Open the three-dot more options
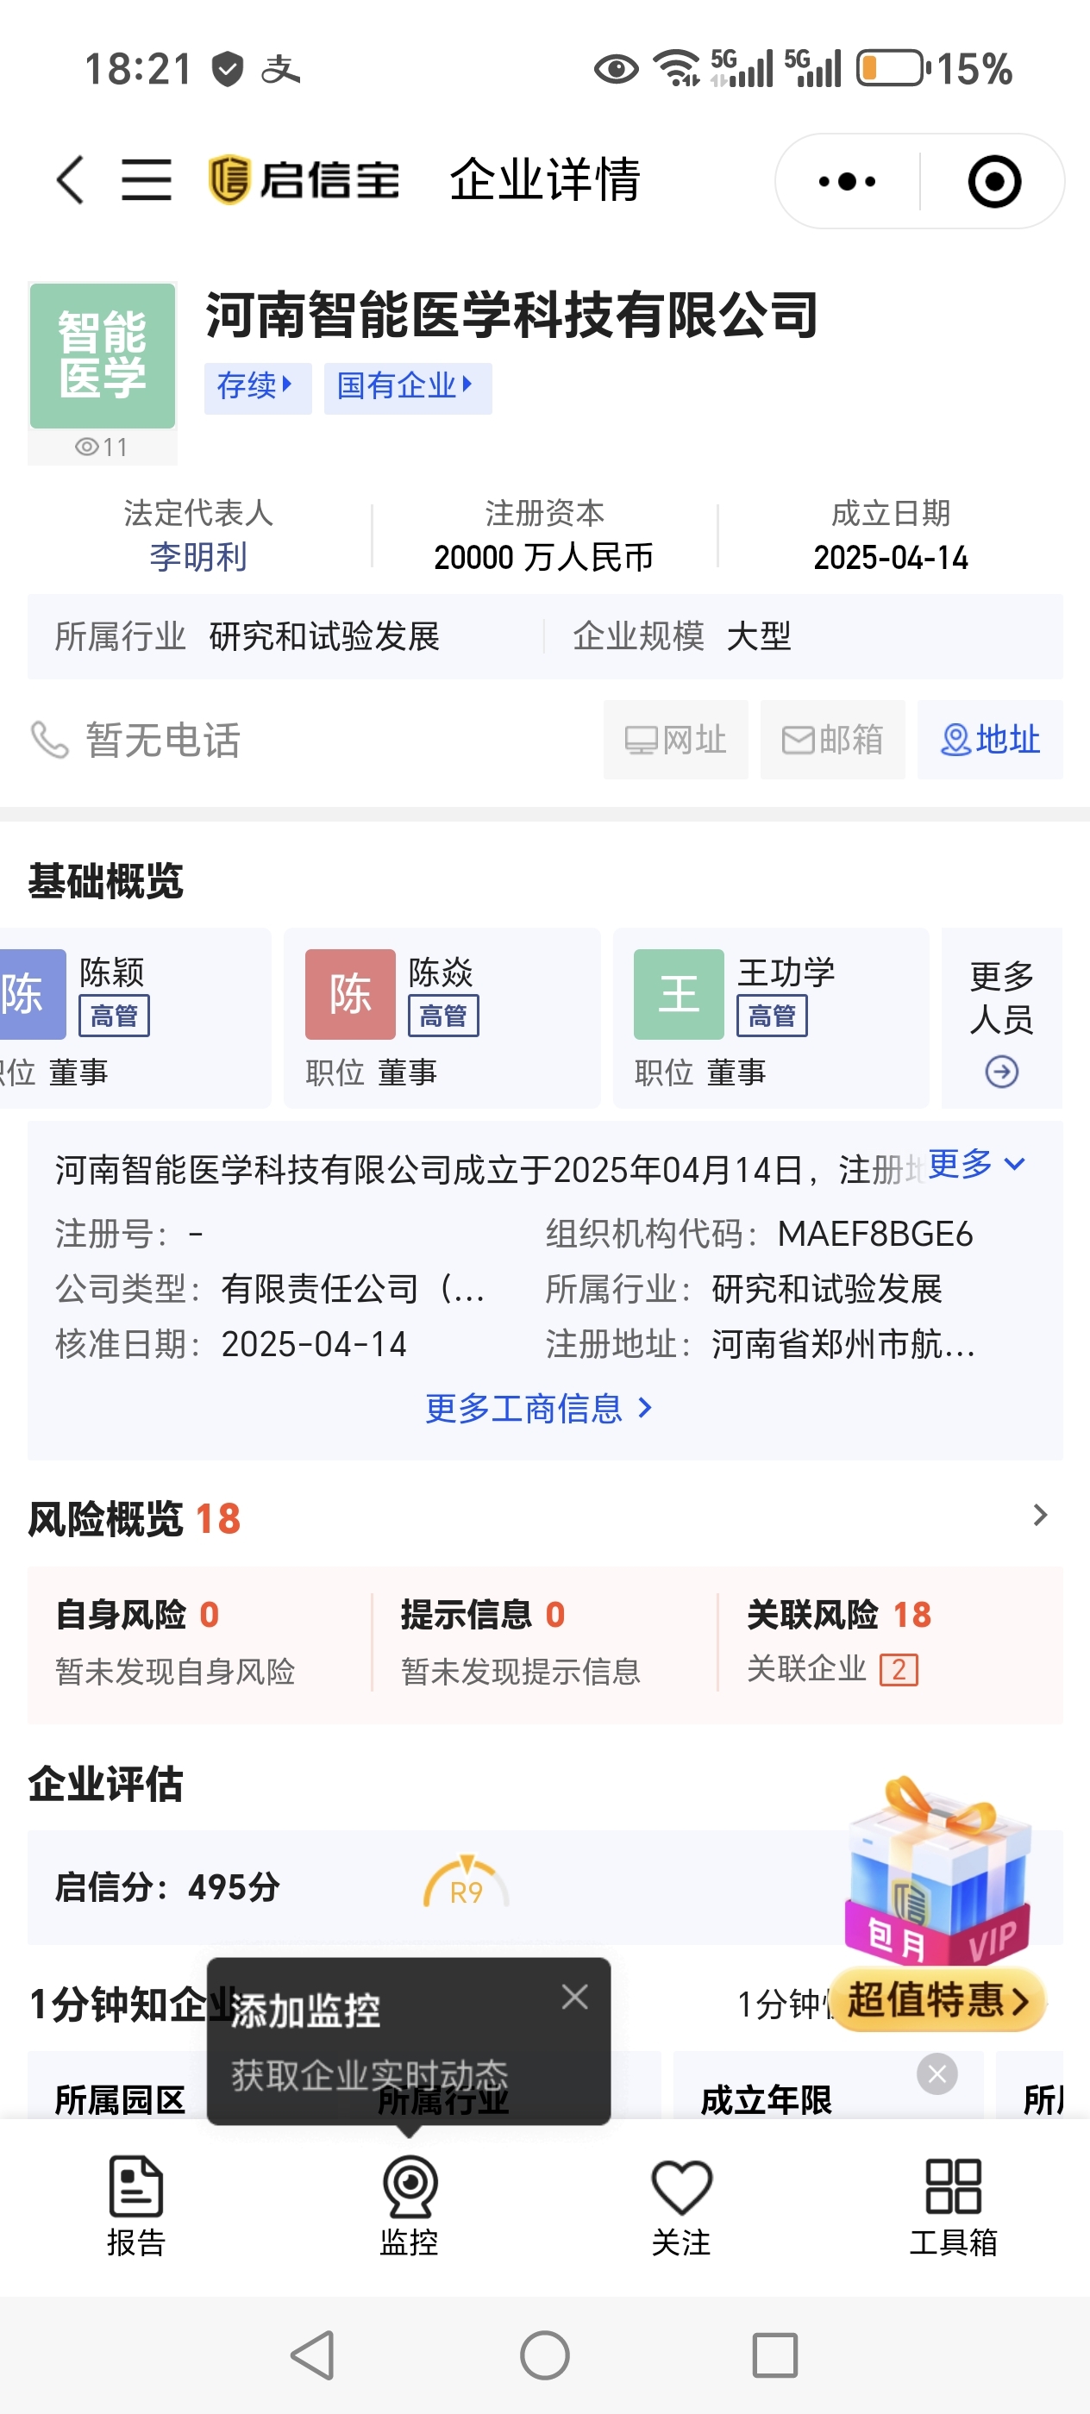Image resolution: width=1090 pixels, height=2414 pixels. click(848, 181)
